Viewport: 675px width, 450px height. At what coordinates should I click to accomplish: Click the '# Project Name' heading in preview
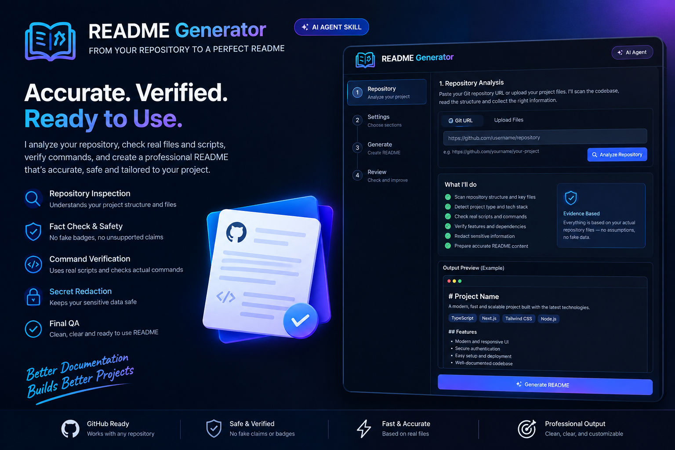click(474, 297)
